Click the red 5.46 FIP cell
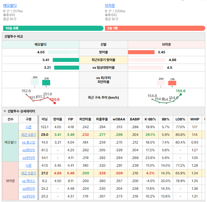This screenshot has height=202, width=207. (x=71, y=173)
